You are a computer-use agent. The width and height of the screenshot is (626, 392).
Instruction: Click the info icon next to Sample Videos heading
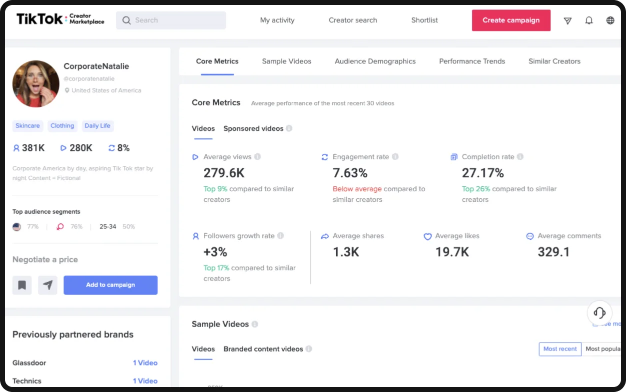(255, 324)
